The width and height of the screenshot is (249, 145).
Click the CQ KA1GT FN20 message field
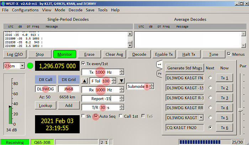185,128
